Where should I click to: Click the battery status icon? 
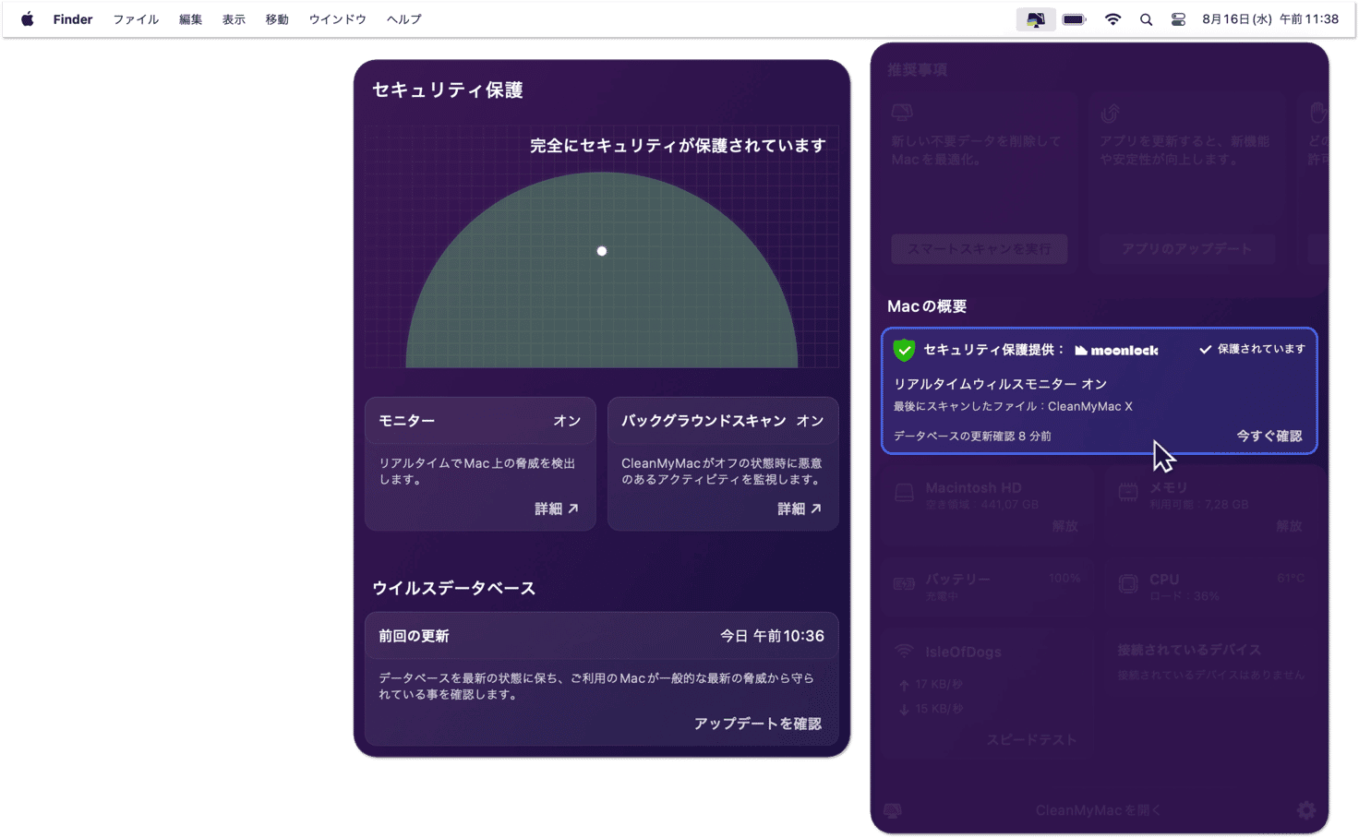coord(1075,19)
